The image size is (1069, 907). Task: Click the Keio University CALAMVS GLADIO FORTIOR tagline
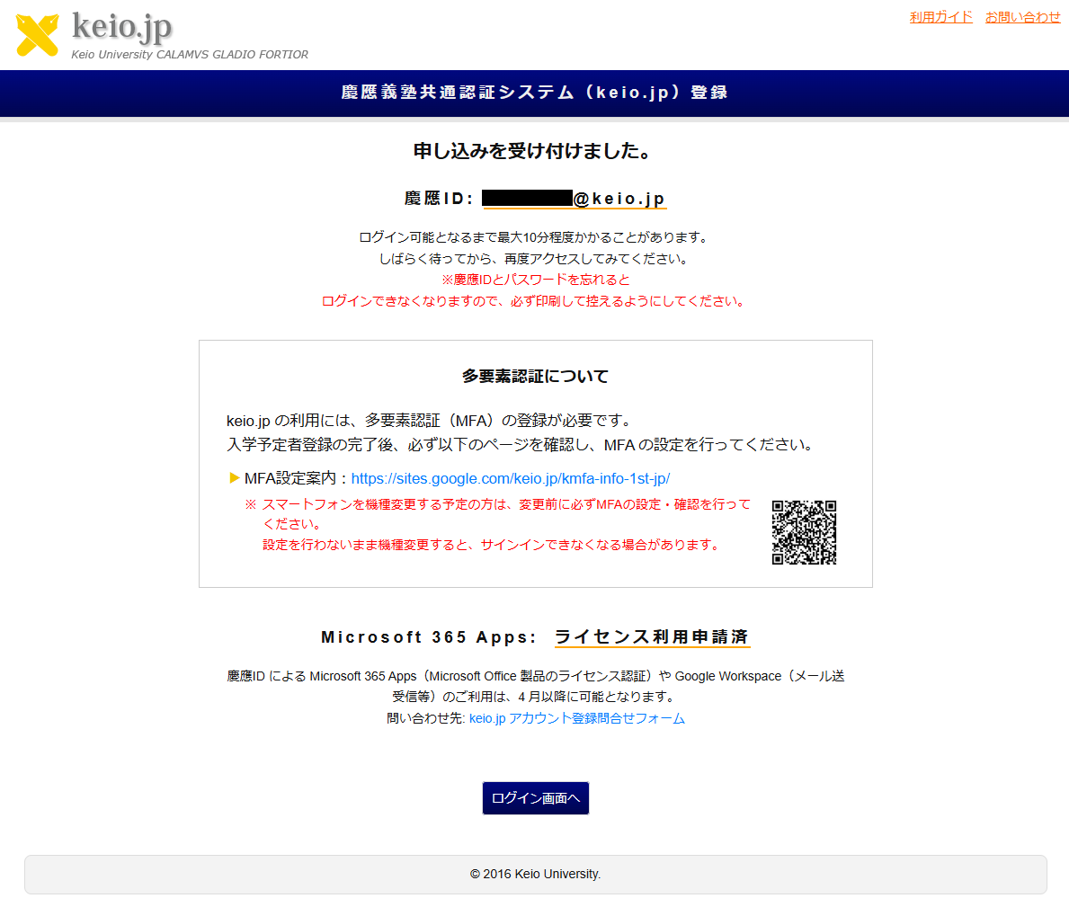[190, 55]
